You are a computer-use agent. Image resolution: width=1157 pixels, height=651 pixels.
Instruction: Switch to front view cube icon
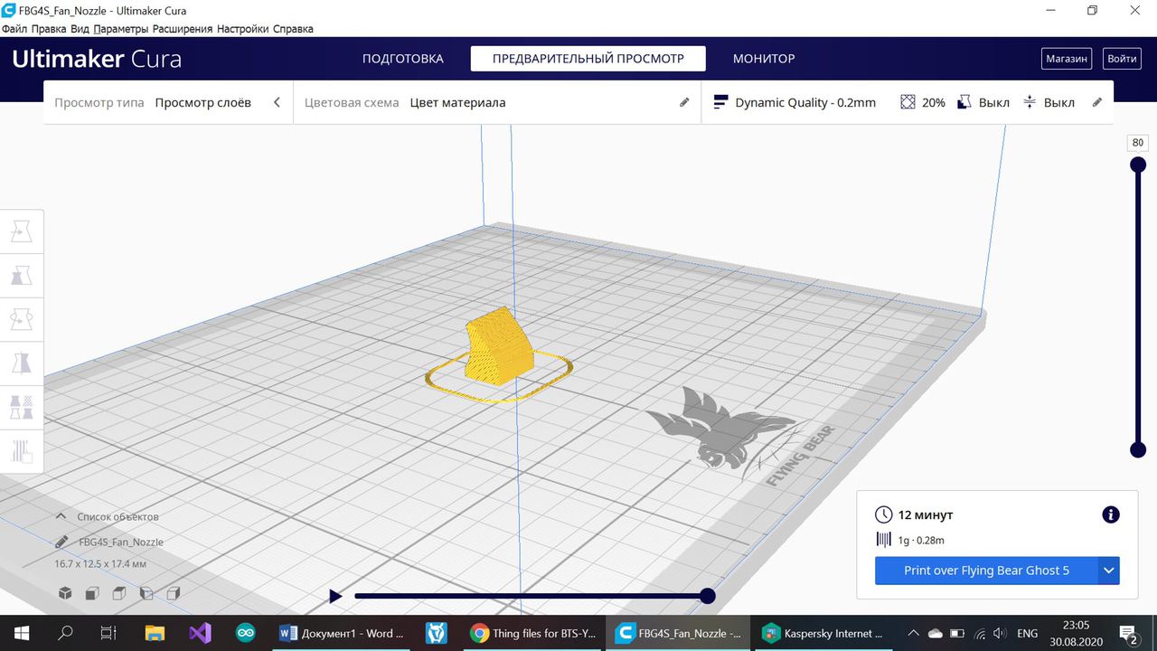coord(92,593)
